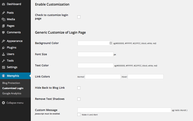Click the Comments bubble icon
193x121 pixels.
coord(3,33)
